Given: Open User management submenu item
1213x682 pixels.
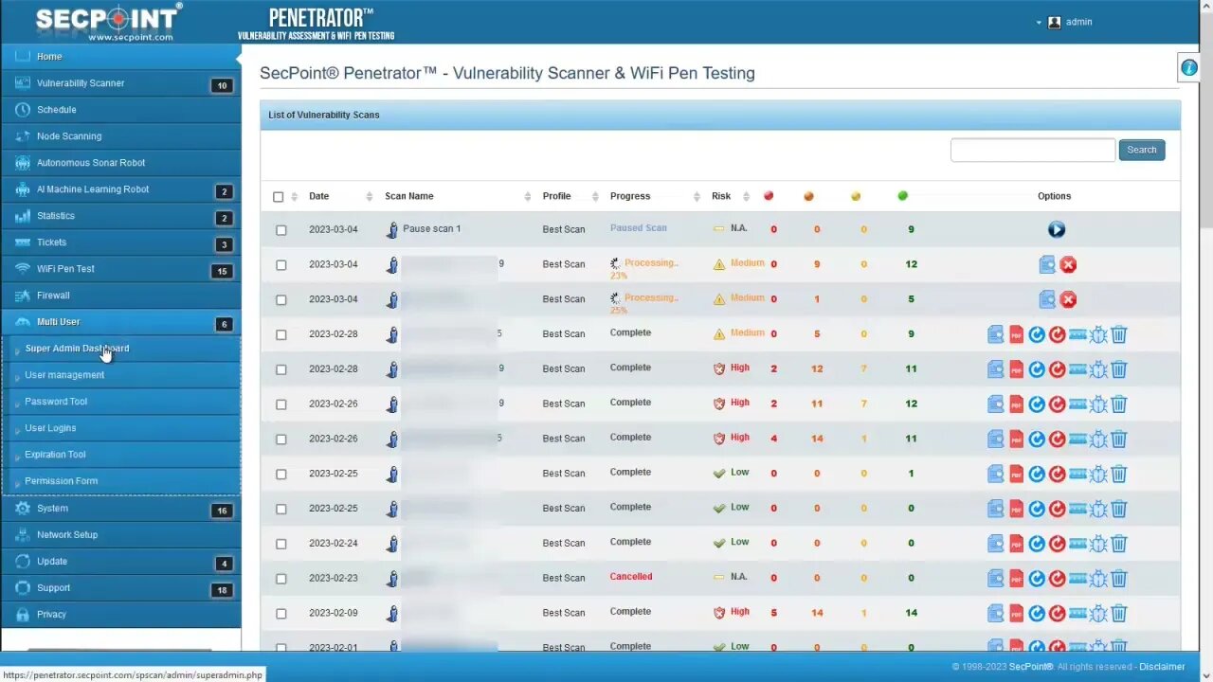Looking at the screenshot, I should tap(120, 375).
